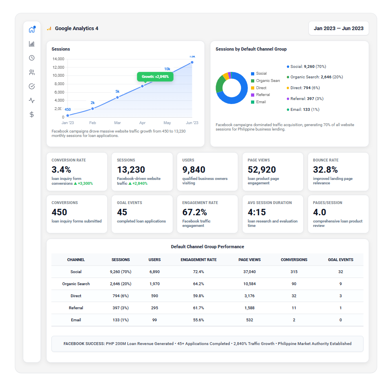Hide the Direct series in donut legend
The width and height of the screenshot is (392, 392).
261,88
